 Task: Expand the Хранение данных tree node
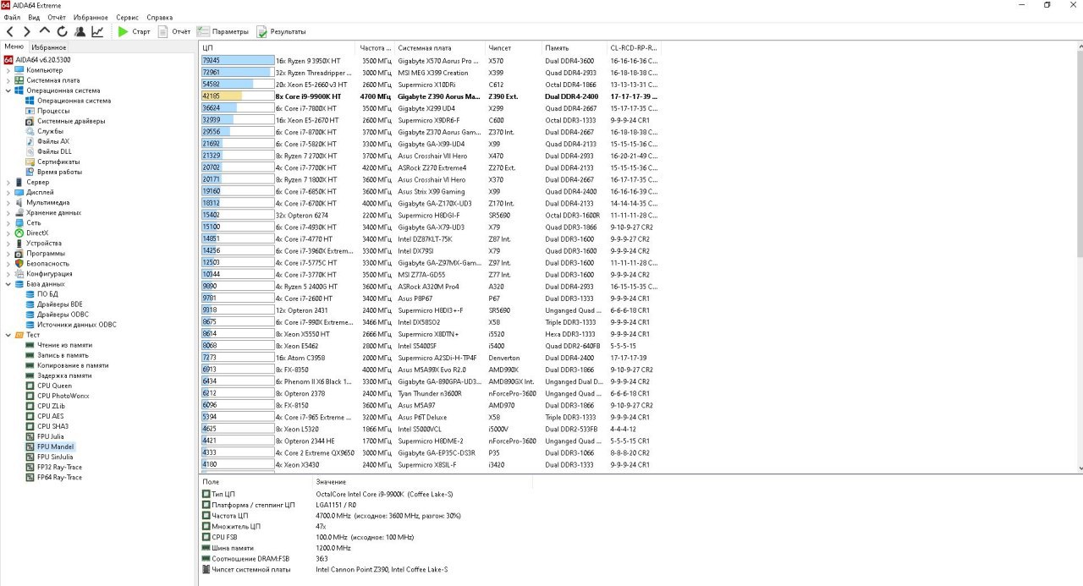click(8, 212)
